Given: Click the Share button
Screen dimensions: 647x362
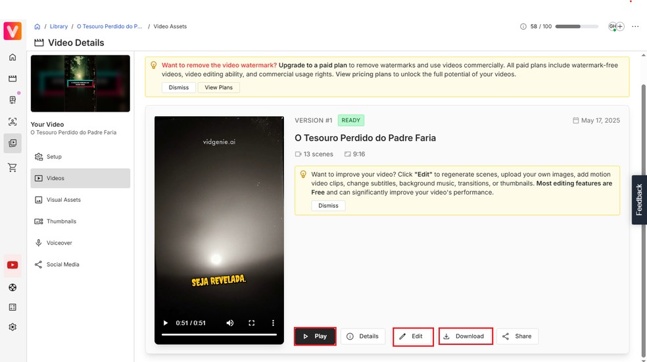Looking at the screenshot, I should [517, 336].
